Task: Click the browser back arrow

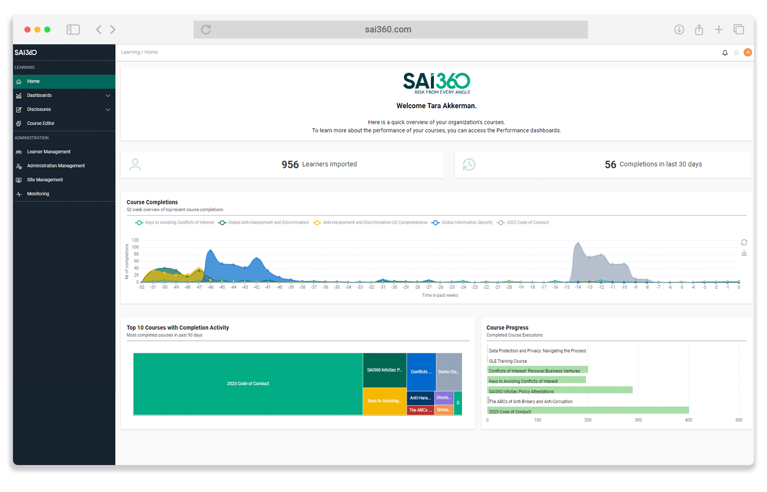Action: pyautogui.click(x=99, y=29)
